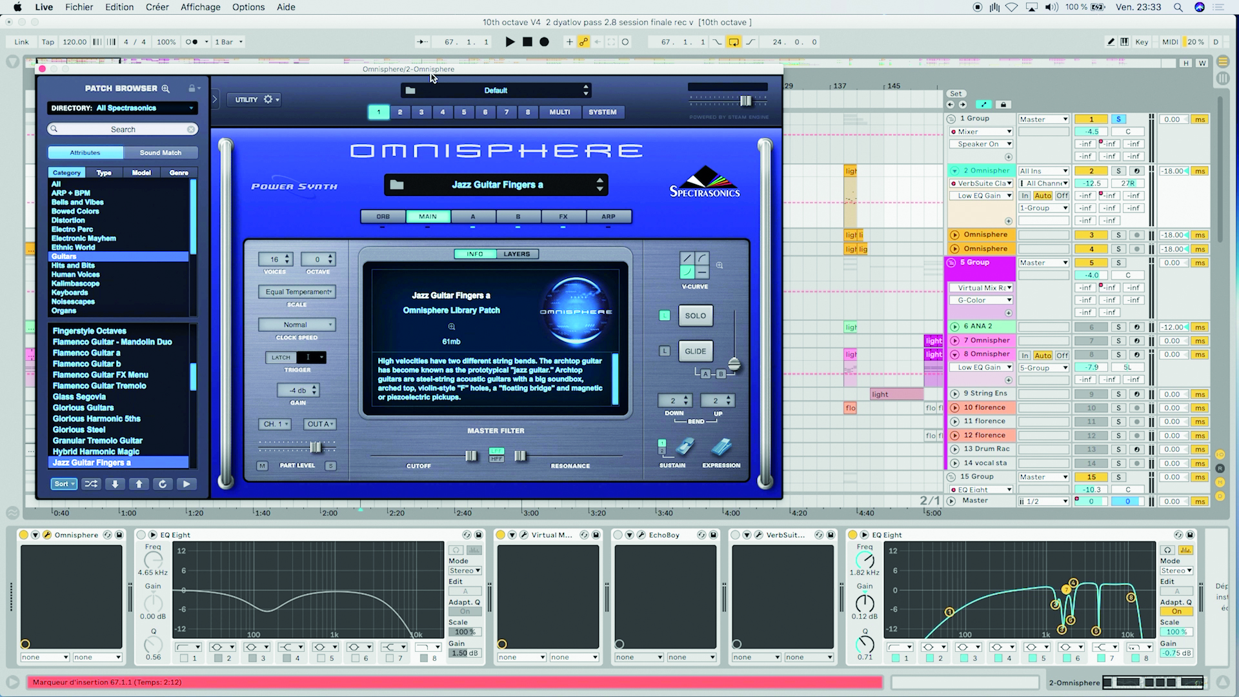Click the SOLO button
This screenshot has width=1239, height=697.
click(x=695, y=316)
